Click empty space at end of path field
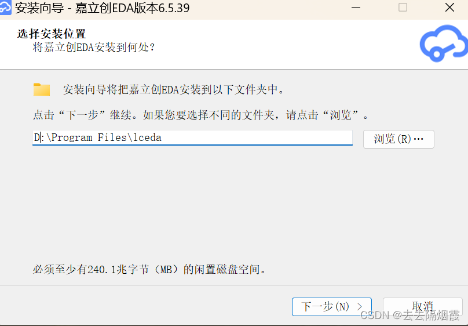 coord(257,137)
